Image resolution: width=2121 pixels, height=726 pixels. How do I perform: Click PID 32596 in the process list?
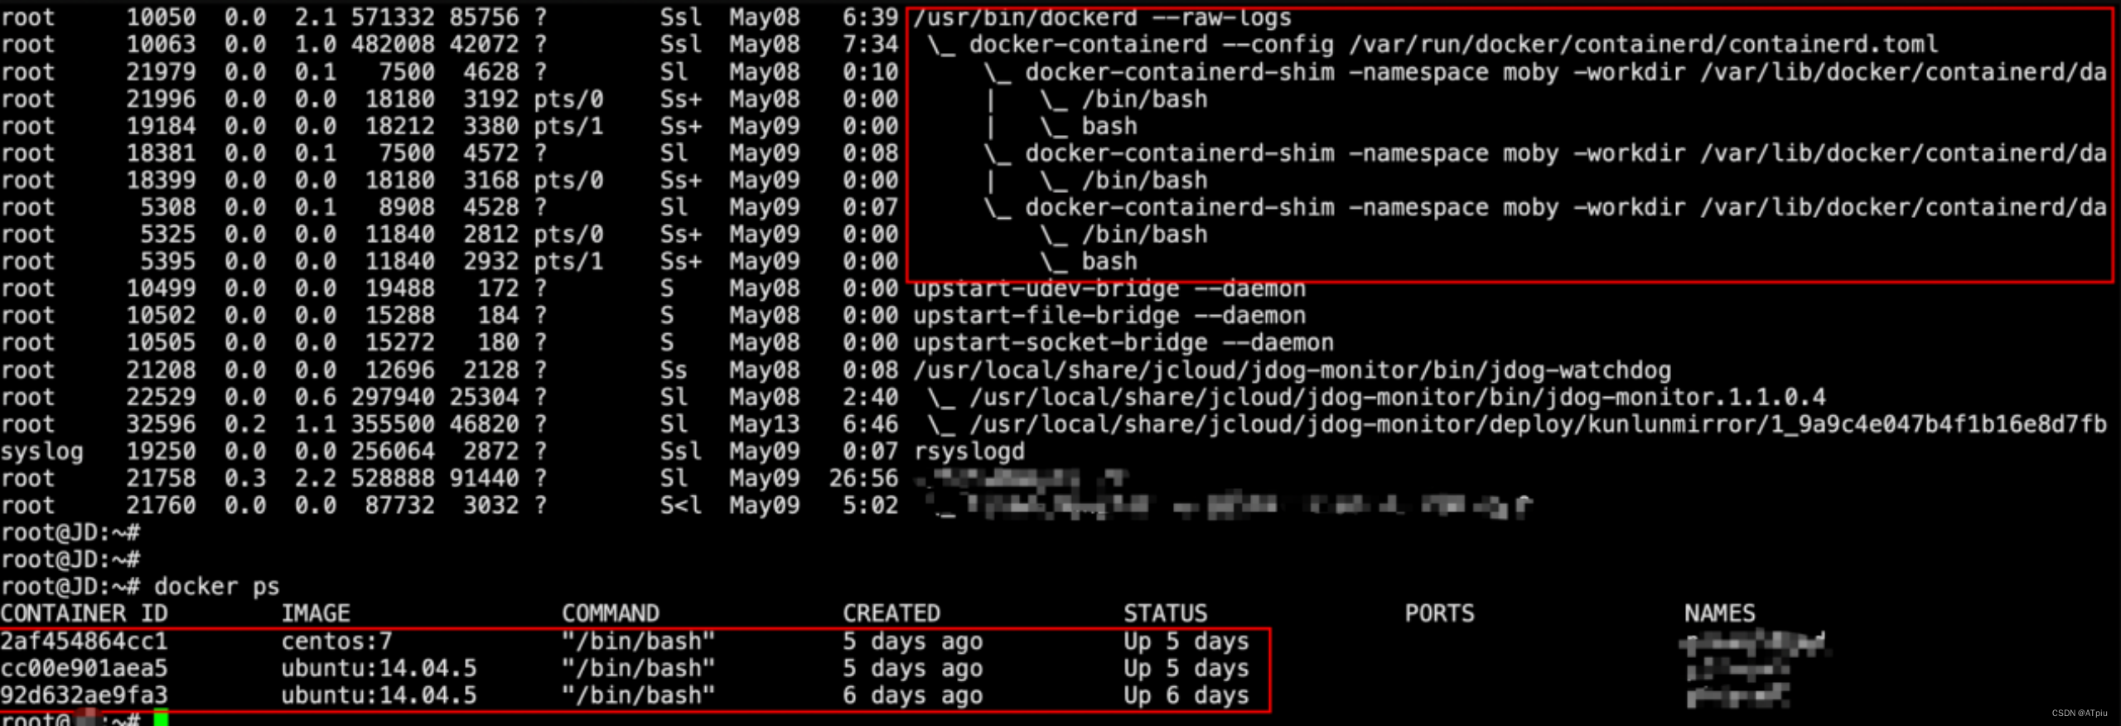coord(161,424)
